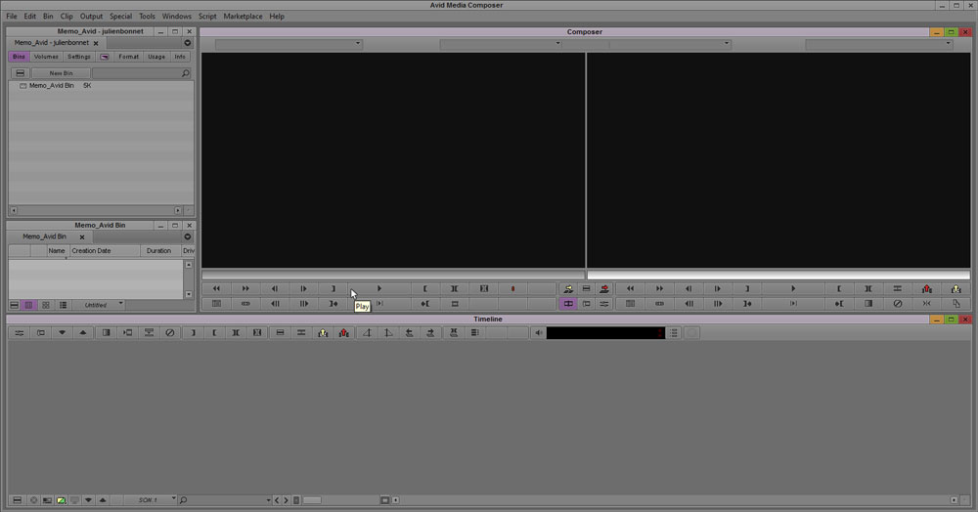Viewport: 978px width, 512px height.
Task: Click the Splice-In icon between the monitors
Action: tap(568, 289)
